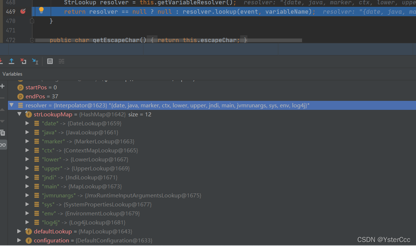Click the map entry icon beside "log4j"
Screen dimensions: 416x246
coord(37,222)
